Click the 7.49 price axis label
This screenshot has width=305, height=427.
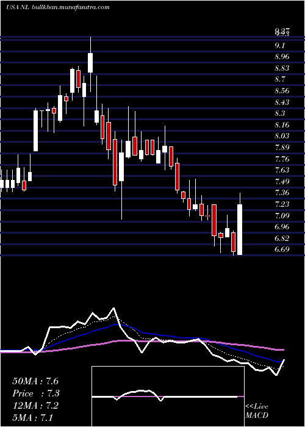(x=282, y=181)
